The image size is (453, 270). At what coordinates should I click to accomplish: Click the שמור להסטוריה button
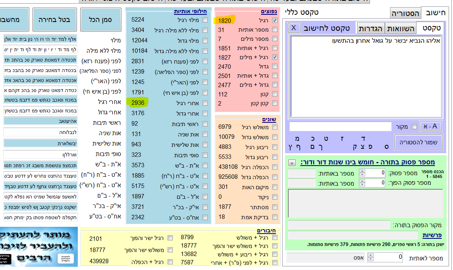click(x=418, y=142)
